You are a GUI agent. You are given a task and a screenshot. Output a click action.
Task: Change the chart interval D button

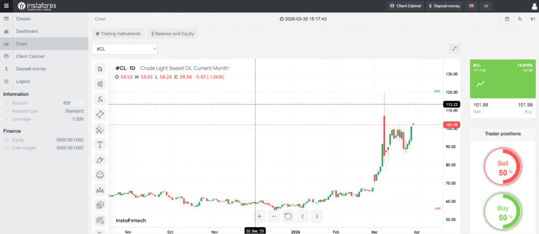100,69
